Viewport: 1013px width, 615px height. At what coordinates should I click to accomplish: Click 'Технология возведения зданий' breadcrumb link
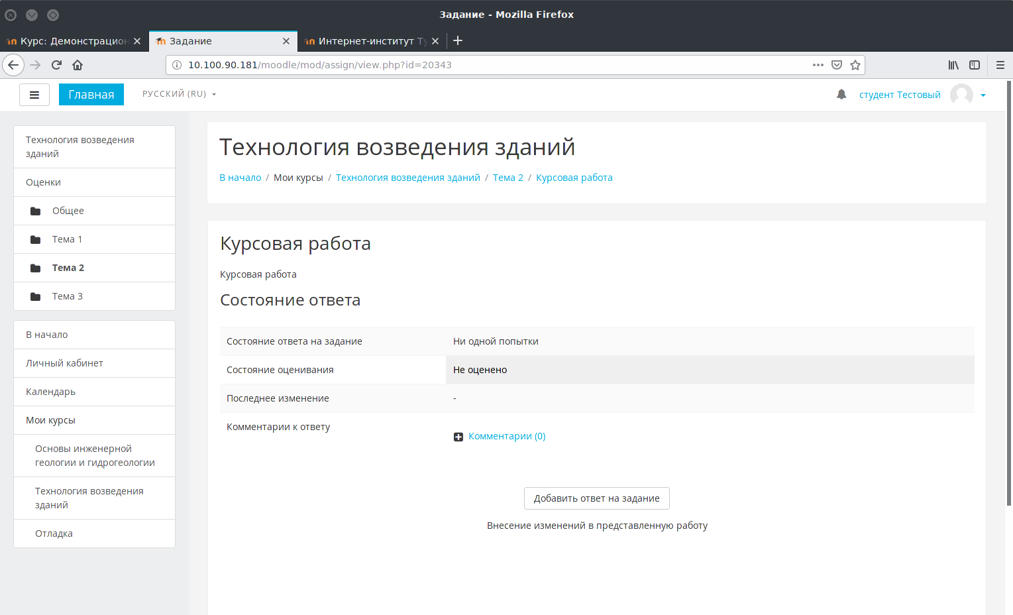coord(408,178)
